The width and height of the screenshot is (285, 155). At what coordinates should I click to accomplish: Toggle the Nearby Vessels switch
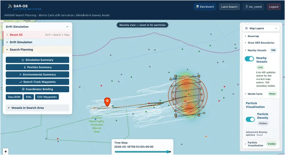point(249,59)
